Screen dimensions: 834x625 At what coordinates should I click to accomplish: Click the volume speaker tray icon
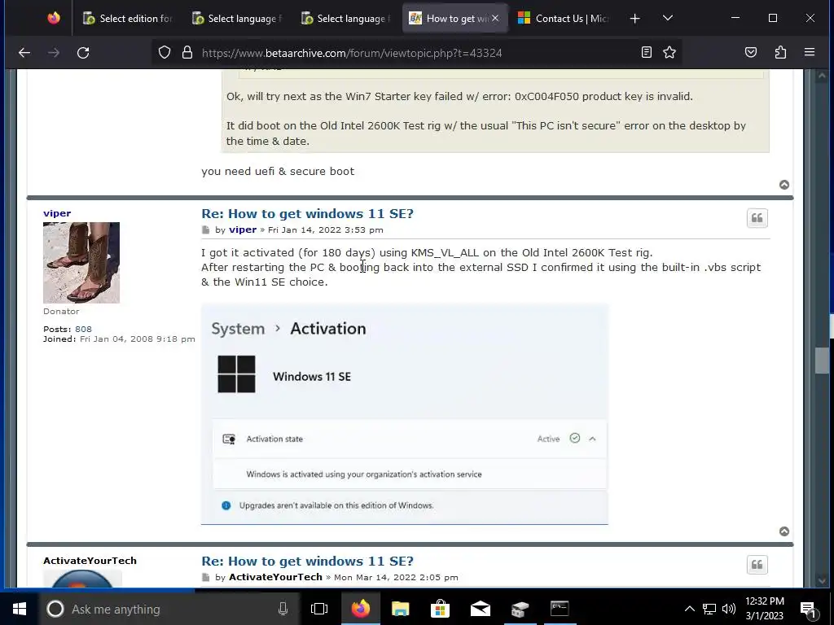[729, 609]
